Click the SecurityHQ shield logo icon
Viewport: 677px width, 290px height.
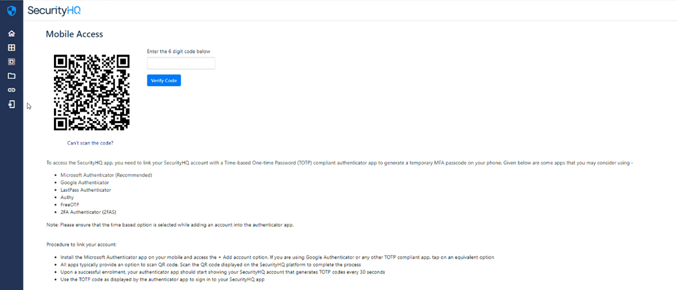click(11, 11)
